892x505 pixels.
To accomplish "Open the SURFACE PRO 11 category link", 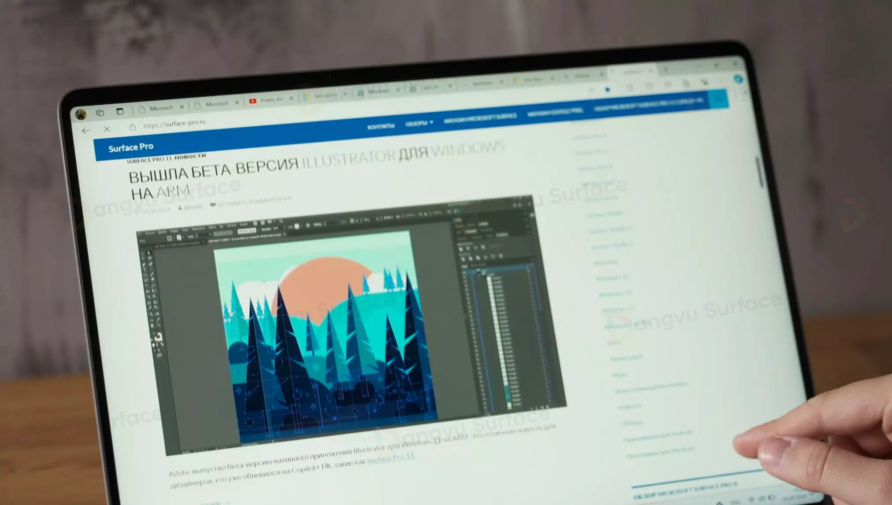I will click(150, 159).
